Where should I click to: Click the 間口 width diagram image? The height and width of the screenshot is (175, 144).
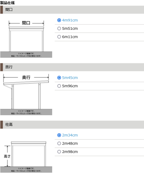point(26,39)
